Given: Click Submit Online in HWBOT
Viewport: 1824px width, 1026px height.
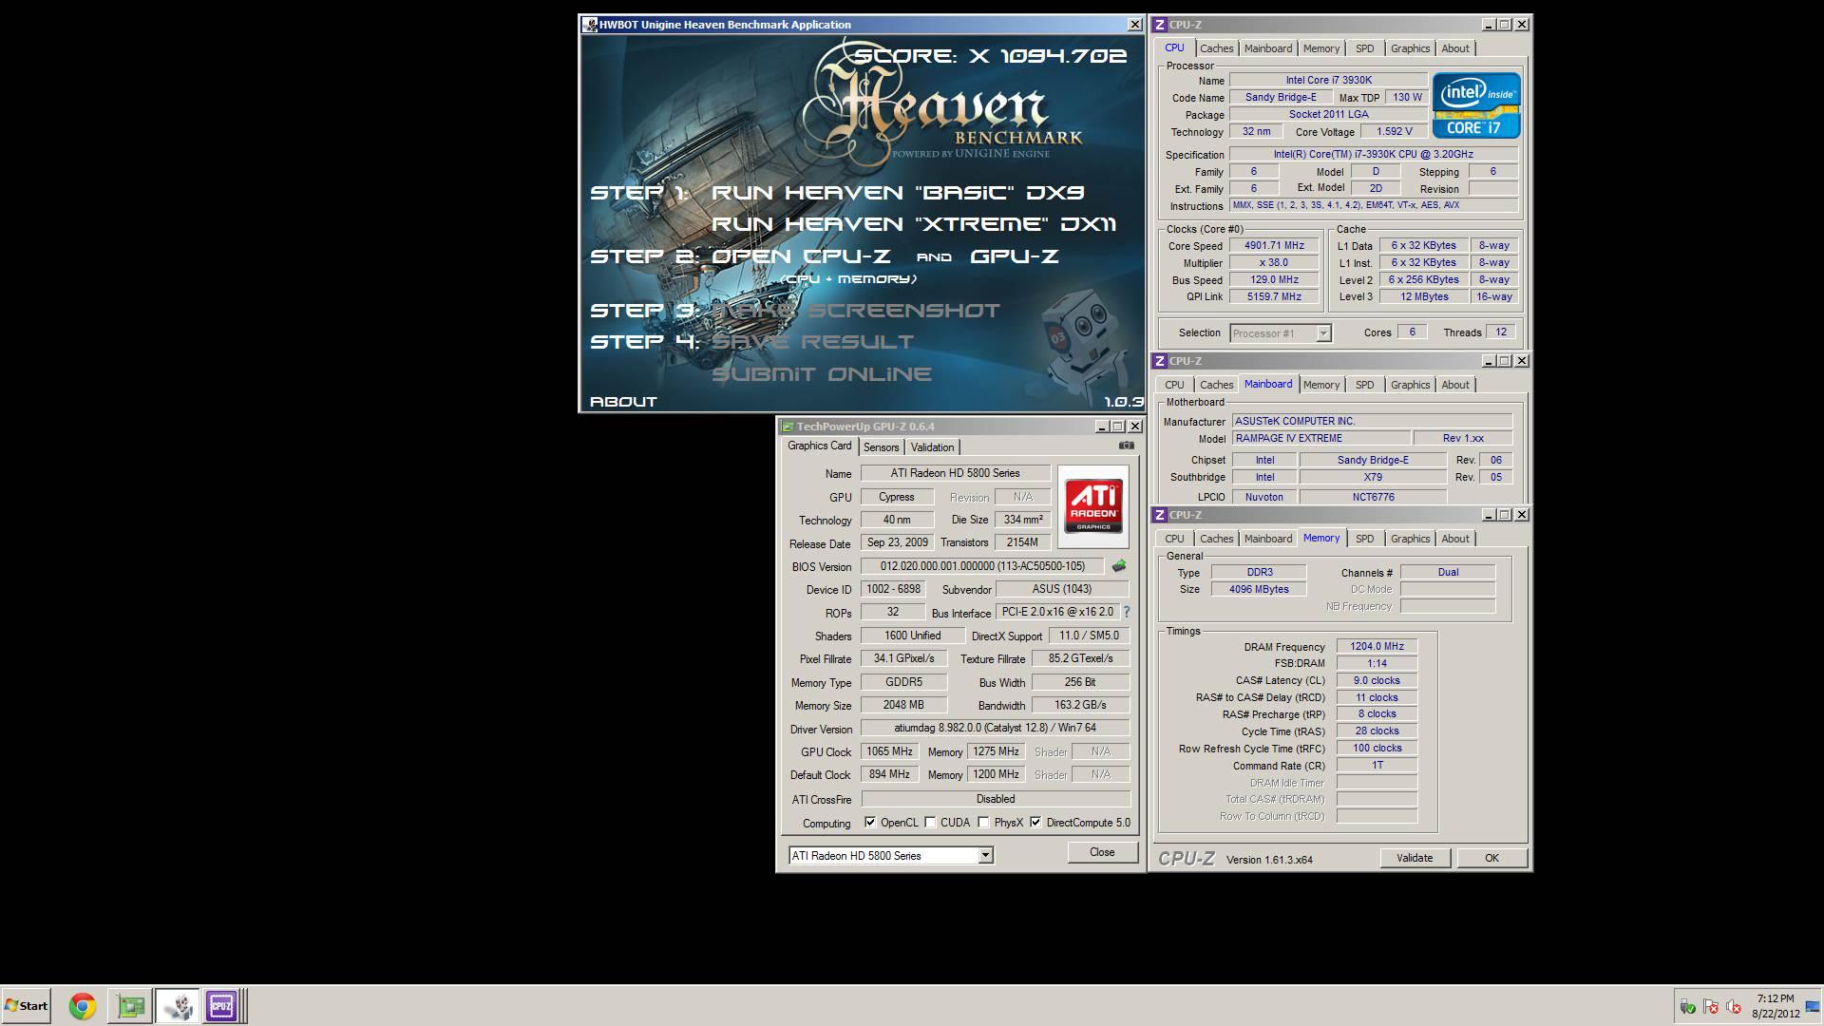Looking at the screenshot, I should click(822, 374).
